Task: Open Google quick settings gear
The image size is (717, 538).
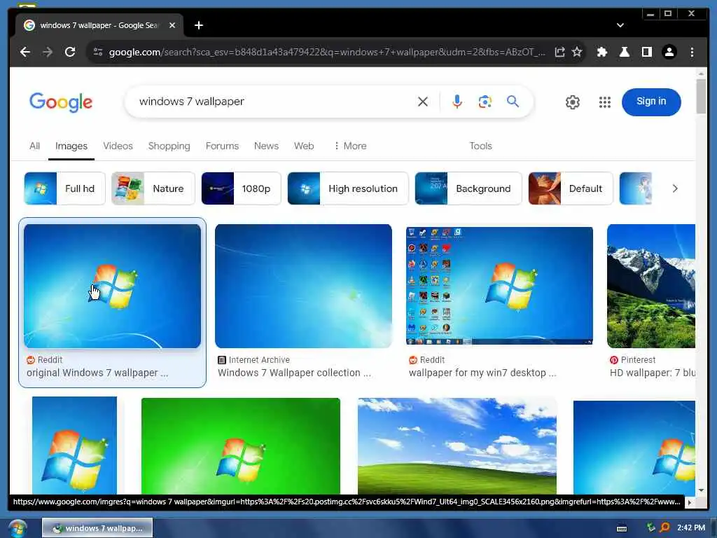Action: pyautogui.click(x=573, y=102)
